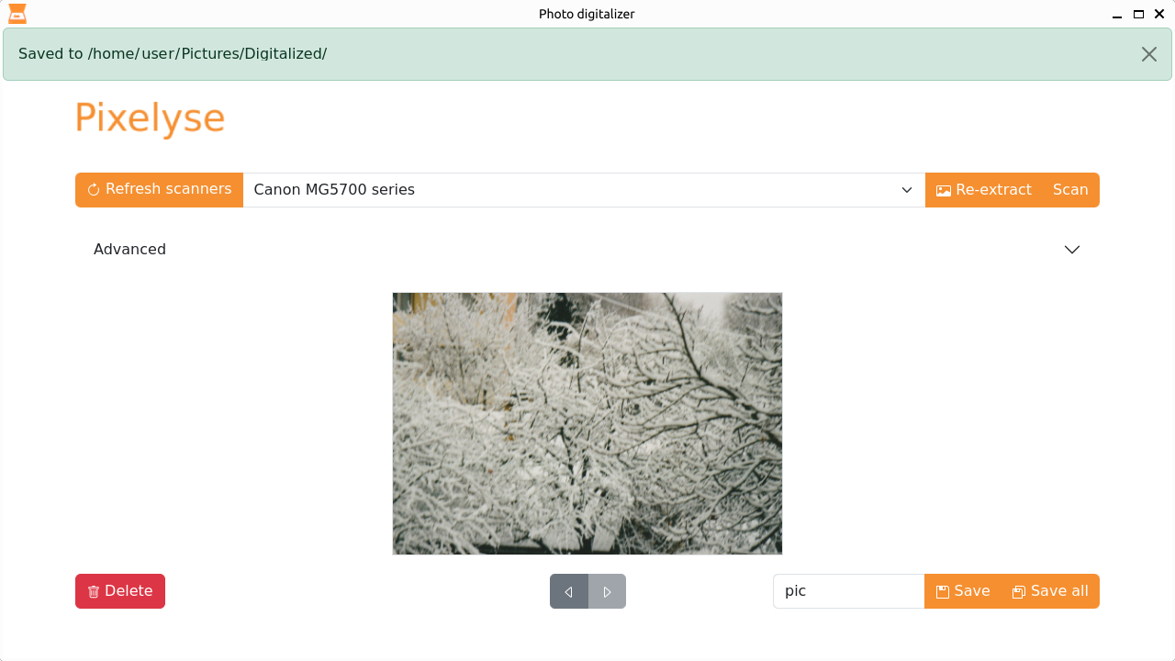The width and height of the screenshot is (1175, 661).
Task: Delete the current scanned photo
Action: [120, 591]
